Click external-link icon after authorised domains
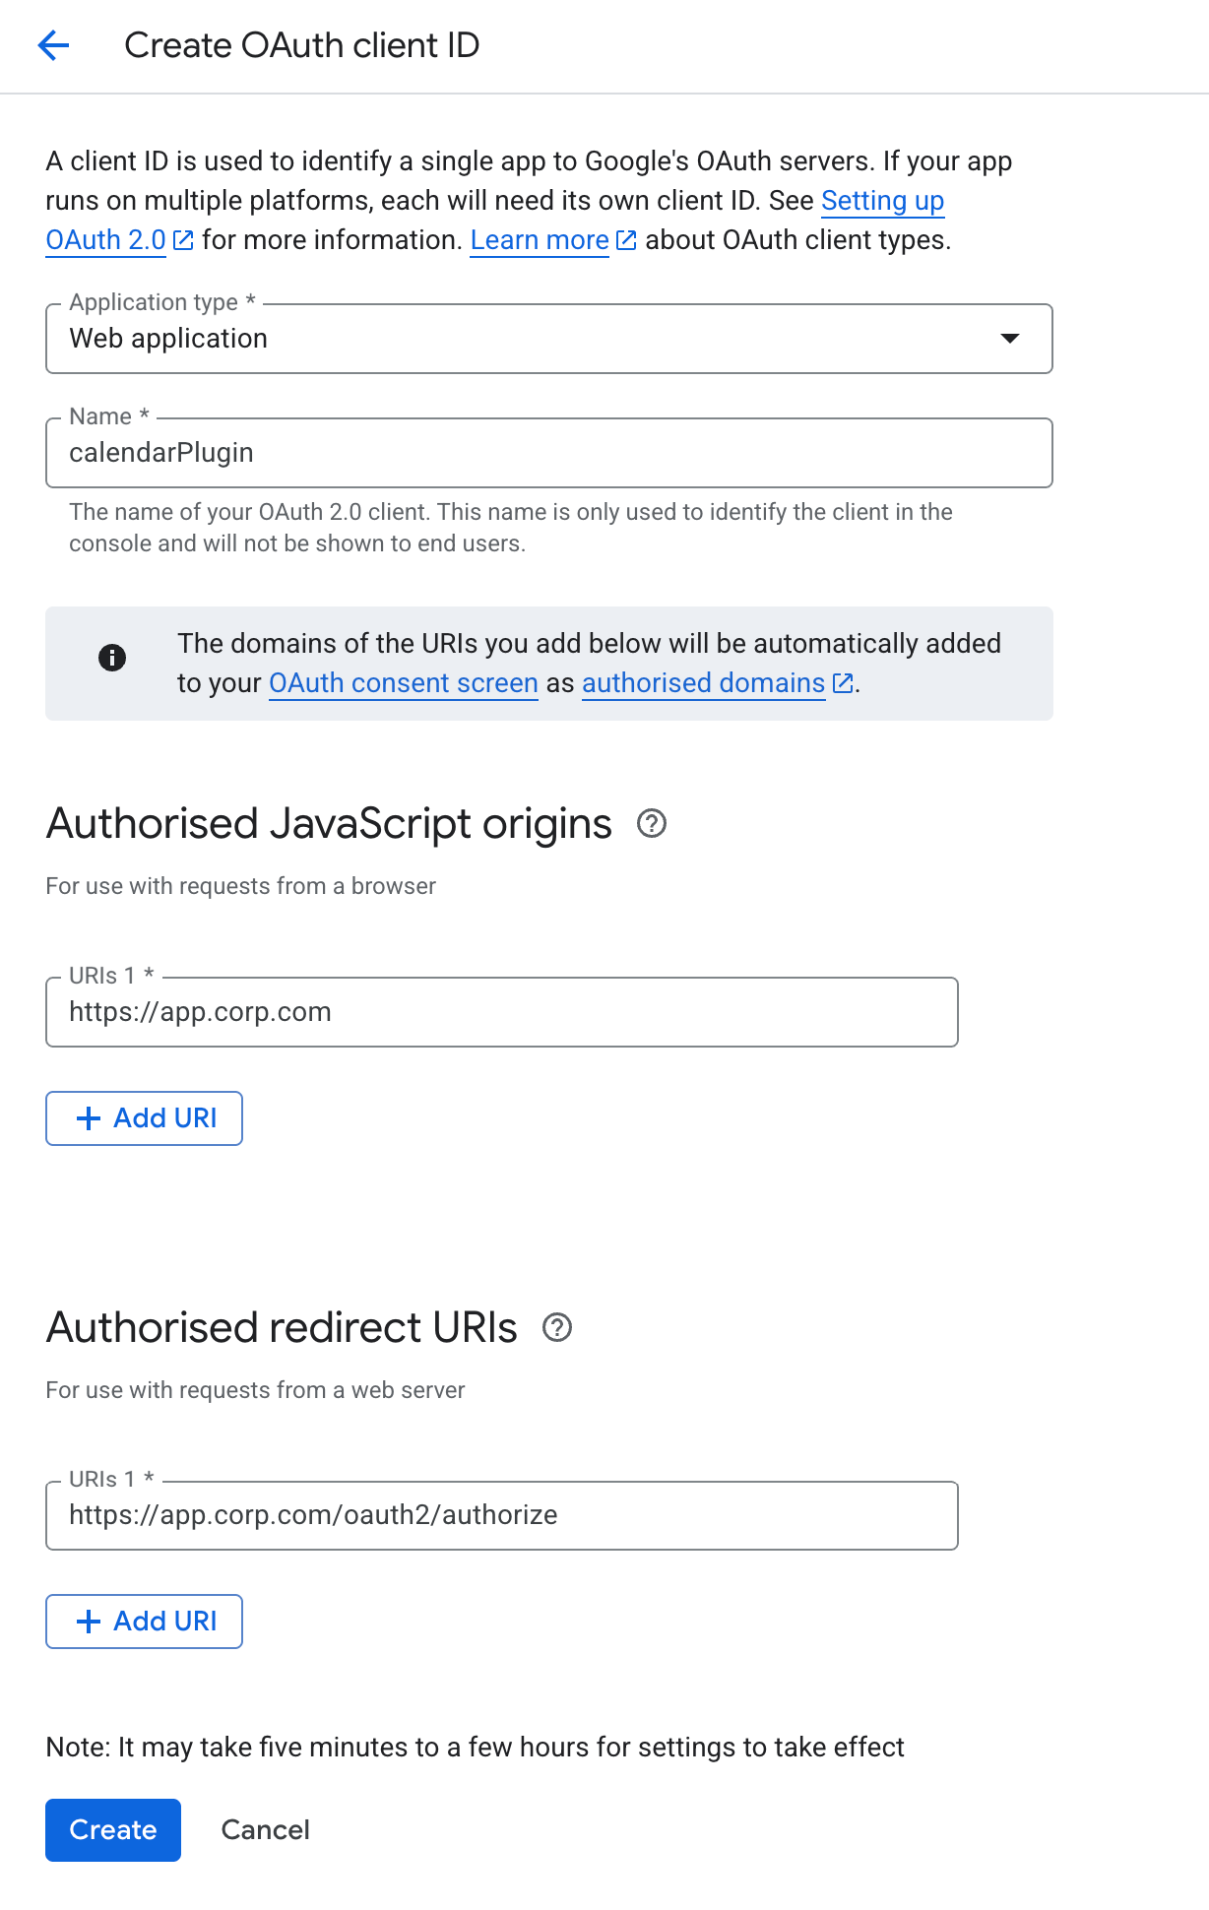Image resolution: width=1209 pixels, height=1910 pixels. coord(843,683)
